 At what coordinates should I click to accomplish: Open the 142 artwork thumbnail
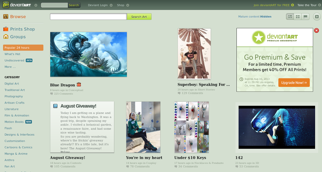click(277, 127)
